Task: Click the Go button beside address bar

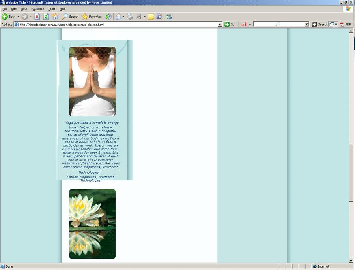Action: click(230, 25)
